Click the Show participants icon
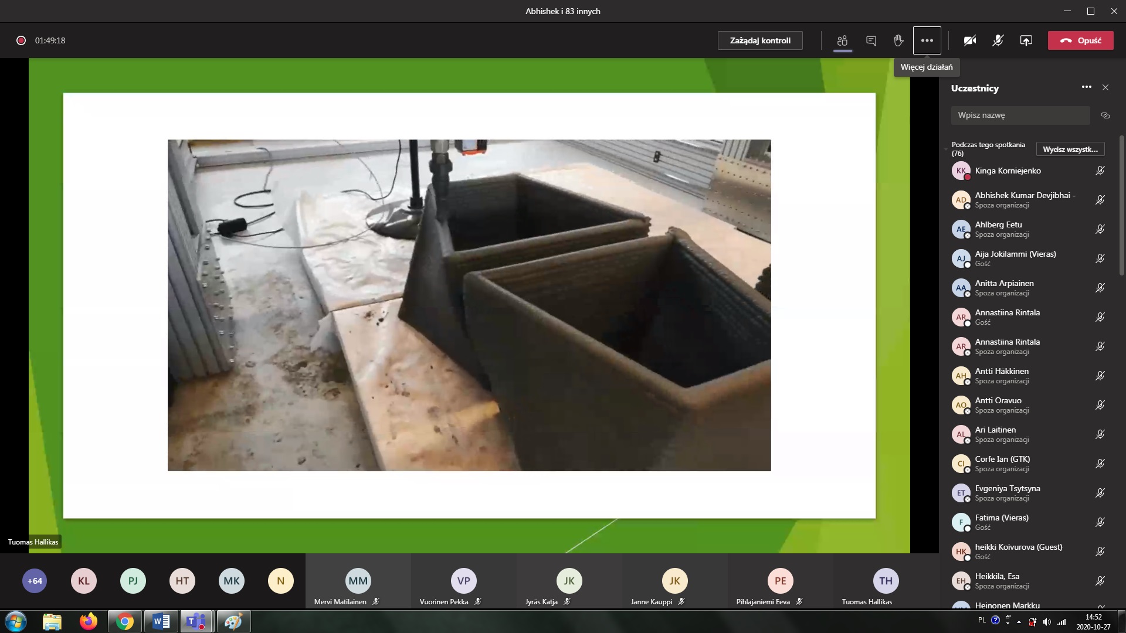1126x633 pixels. pos(842,40)
